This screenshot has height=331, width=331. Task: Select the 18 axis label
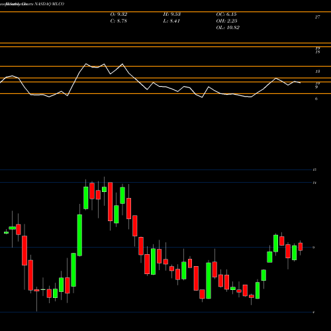tap(318, 52)
